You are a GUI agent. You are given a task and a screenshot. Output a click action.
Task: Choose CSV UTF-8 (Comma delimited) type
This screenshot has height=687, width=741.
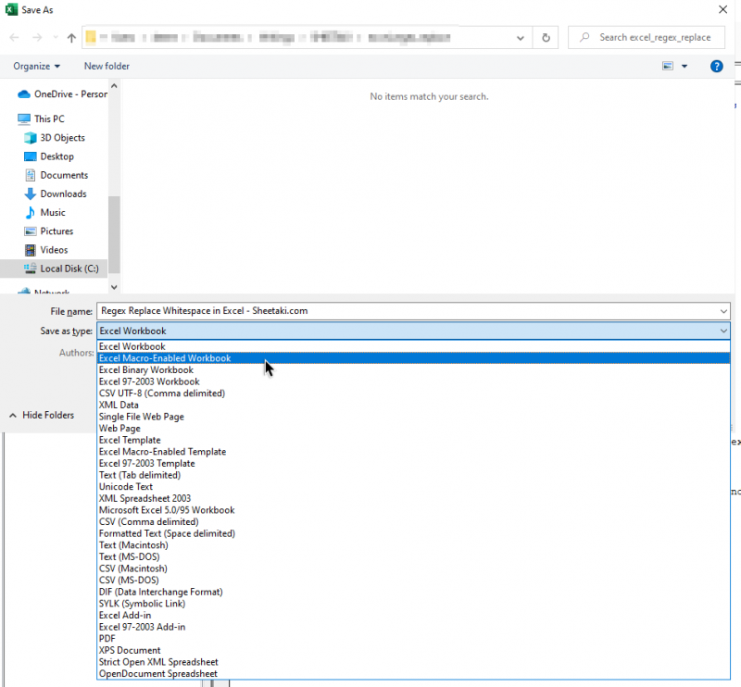pyautogui.click(x=161, y=393)
